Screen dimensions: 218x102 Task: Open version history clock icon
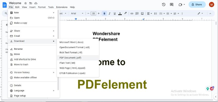pos(164,4)
